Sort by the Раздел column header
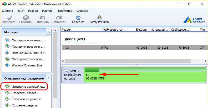The image size is (208, 108). pos(81,30)
